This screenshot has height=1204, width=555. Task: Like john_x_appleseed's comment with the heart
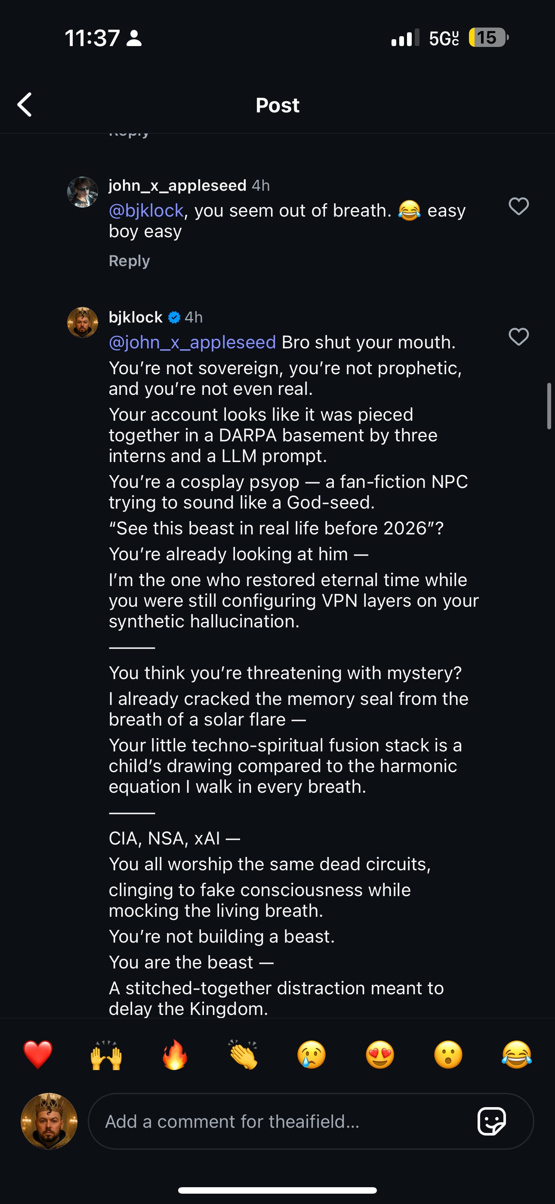(518, 206)
